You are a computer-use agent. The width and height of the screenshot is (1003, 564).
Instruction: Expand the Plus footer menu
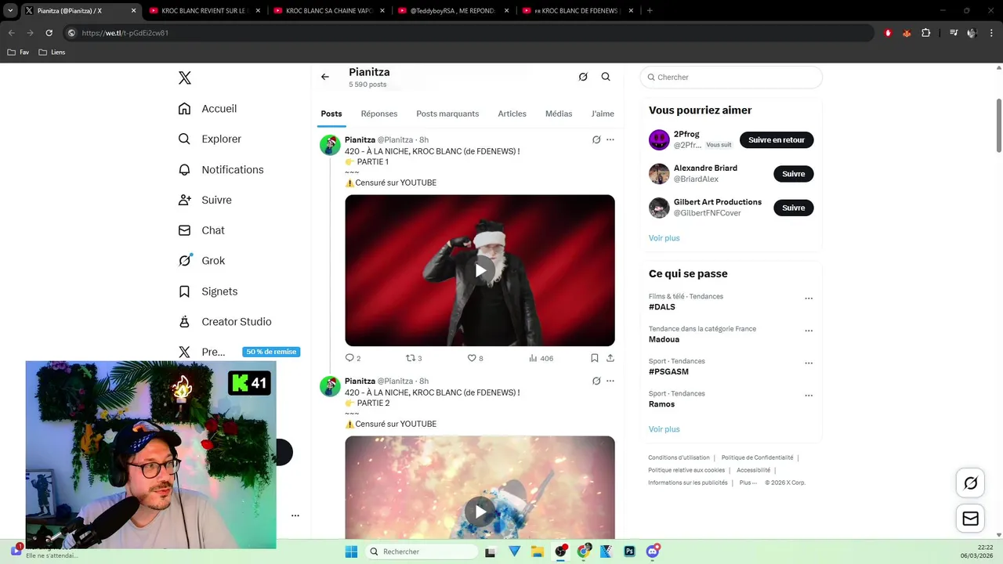point(749,483)
